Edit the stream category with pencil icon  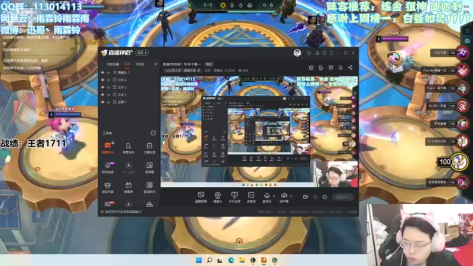click(199, 70)
